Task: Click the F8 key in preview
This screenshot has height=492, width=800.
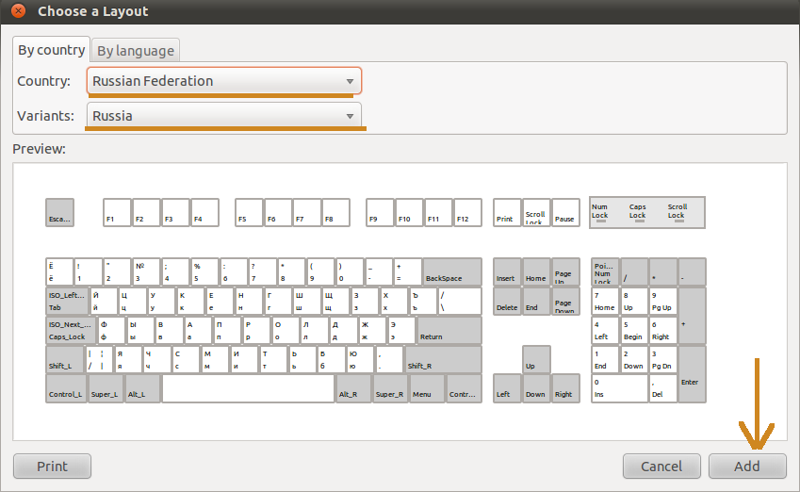Action: point(336,212)
